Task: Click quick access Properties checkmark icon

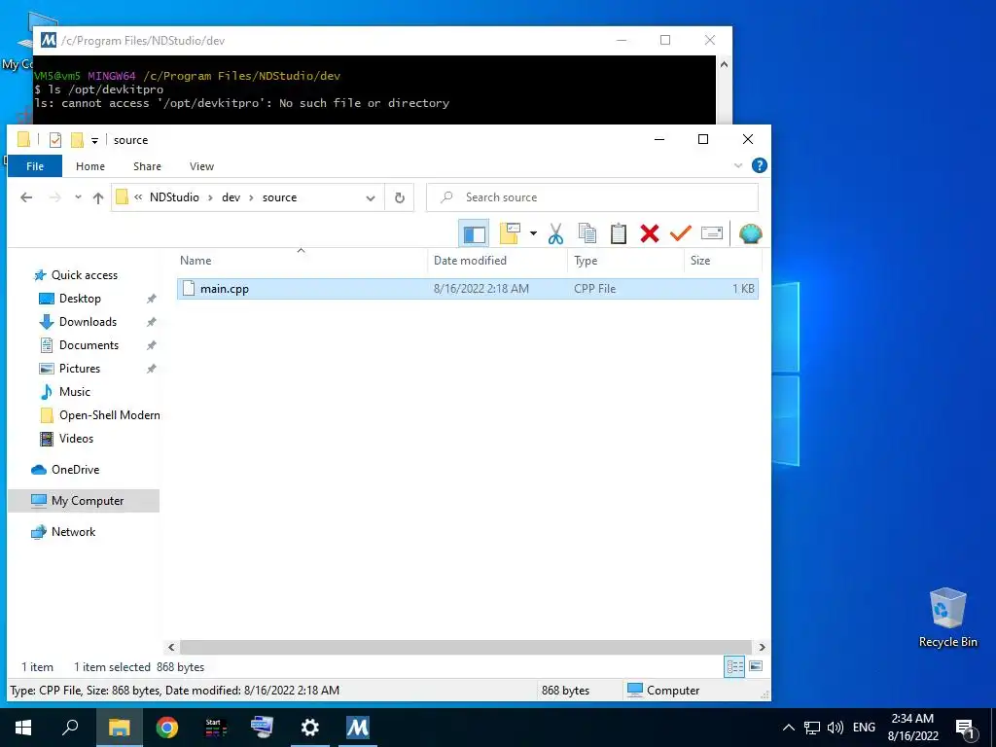Action: (55, 140)
